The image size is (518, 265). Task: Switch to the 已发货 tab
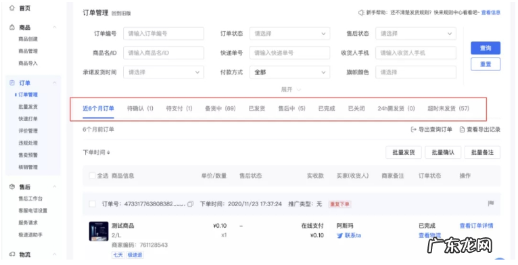click(x=257, y=108)
